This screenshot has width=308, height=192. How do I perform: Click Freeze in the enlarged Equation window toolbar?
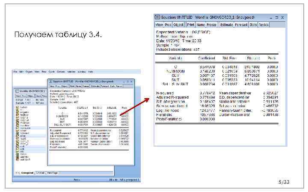(212, 25)
